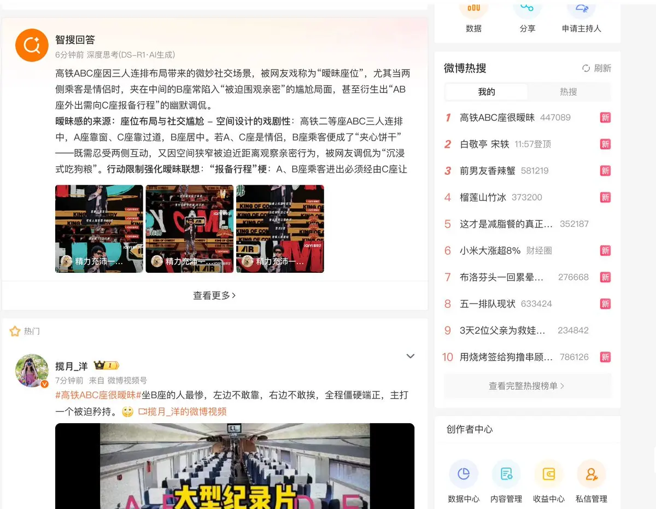The height and width of the screenshot is (509, 656).
Task: Open hot search 高铁ABC座很暧昧
Action: (497, 118)
